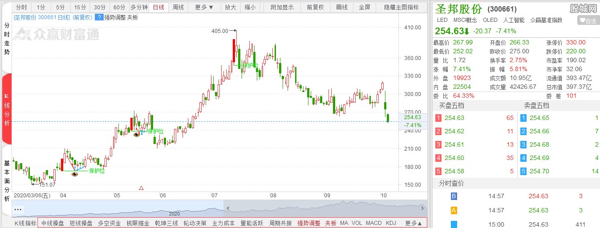Activate the 画线 drawing tool

342,7
